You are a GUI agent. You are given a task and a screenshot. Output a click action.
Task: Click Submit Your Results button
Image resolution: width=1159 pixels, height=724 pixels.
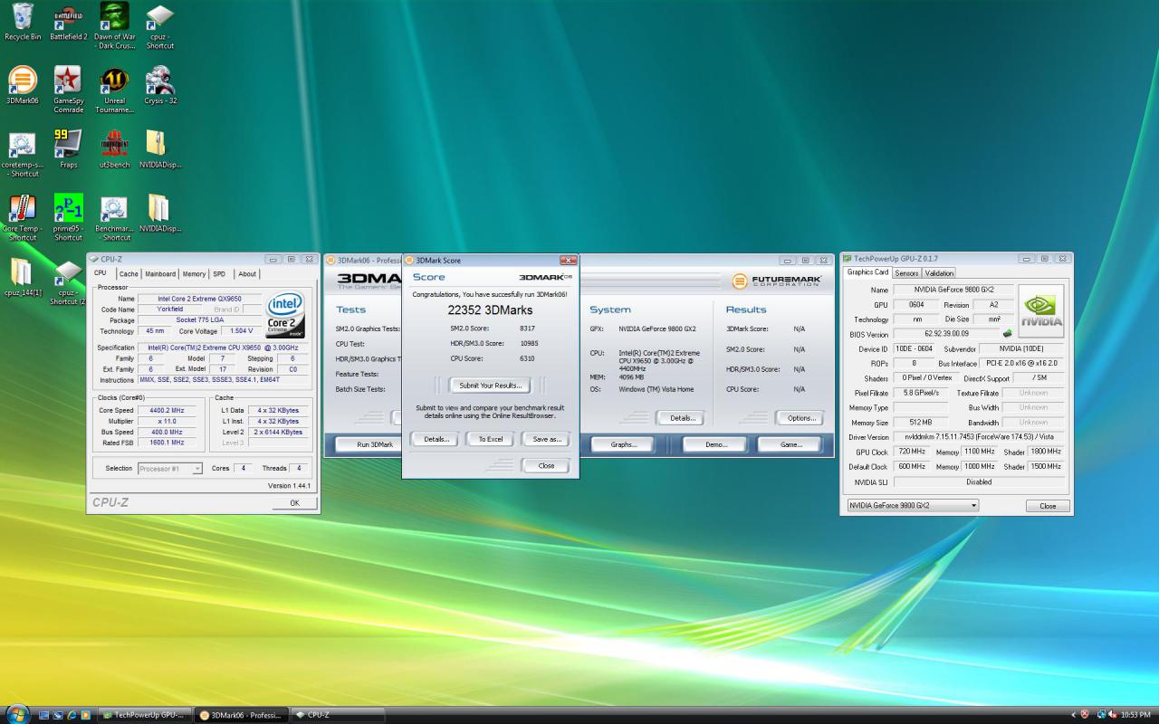pyautogui.click(x=490, y=386)
